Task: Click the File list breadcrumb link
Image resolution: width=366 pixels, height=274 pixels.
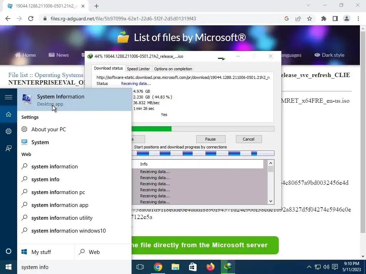Action: pyautogui.click(x=18, y=75)
